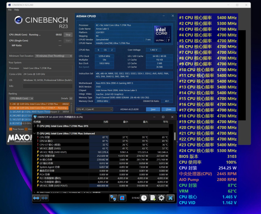This screenshot has width=261, height=214.
Task: Open HWiNFO sensor settings gear icon
Action: point(161,198)
